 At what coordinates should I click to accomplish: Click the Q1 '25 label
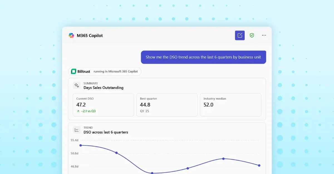click(x=145, y=111)
